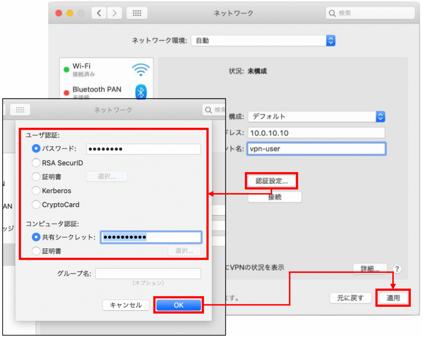The image size is (422, 337).
Task: Select the パスワード radio button
Action: point(36,148)
